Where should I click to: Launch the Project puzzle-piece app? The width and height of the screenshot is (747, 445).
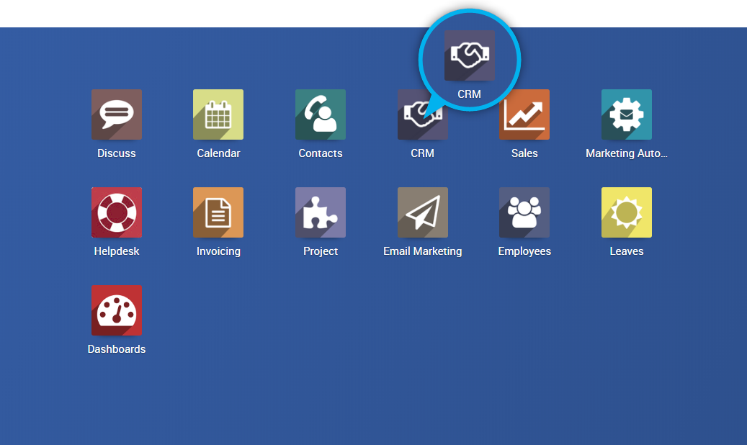tap(321, 212)
